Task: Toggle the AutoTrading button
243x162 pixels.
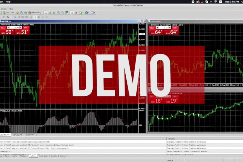Action: [x=35, y=13]
